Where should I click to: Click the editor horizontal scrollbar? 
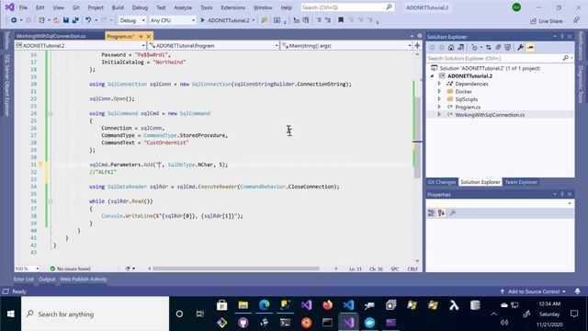(x=236, y=268)
